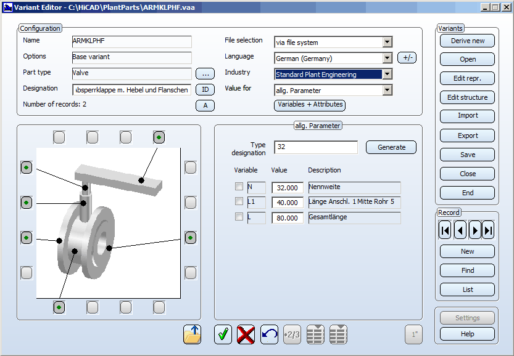Go to the previous record
514x356 pixels.
pyautogui.click(x=460, y=231)
